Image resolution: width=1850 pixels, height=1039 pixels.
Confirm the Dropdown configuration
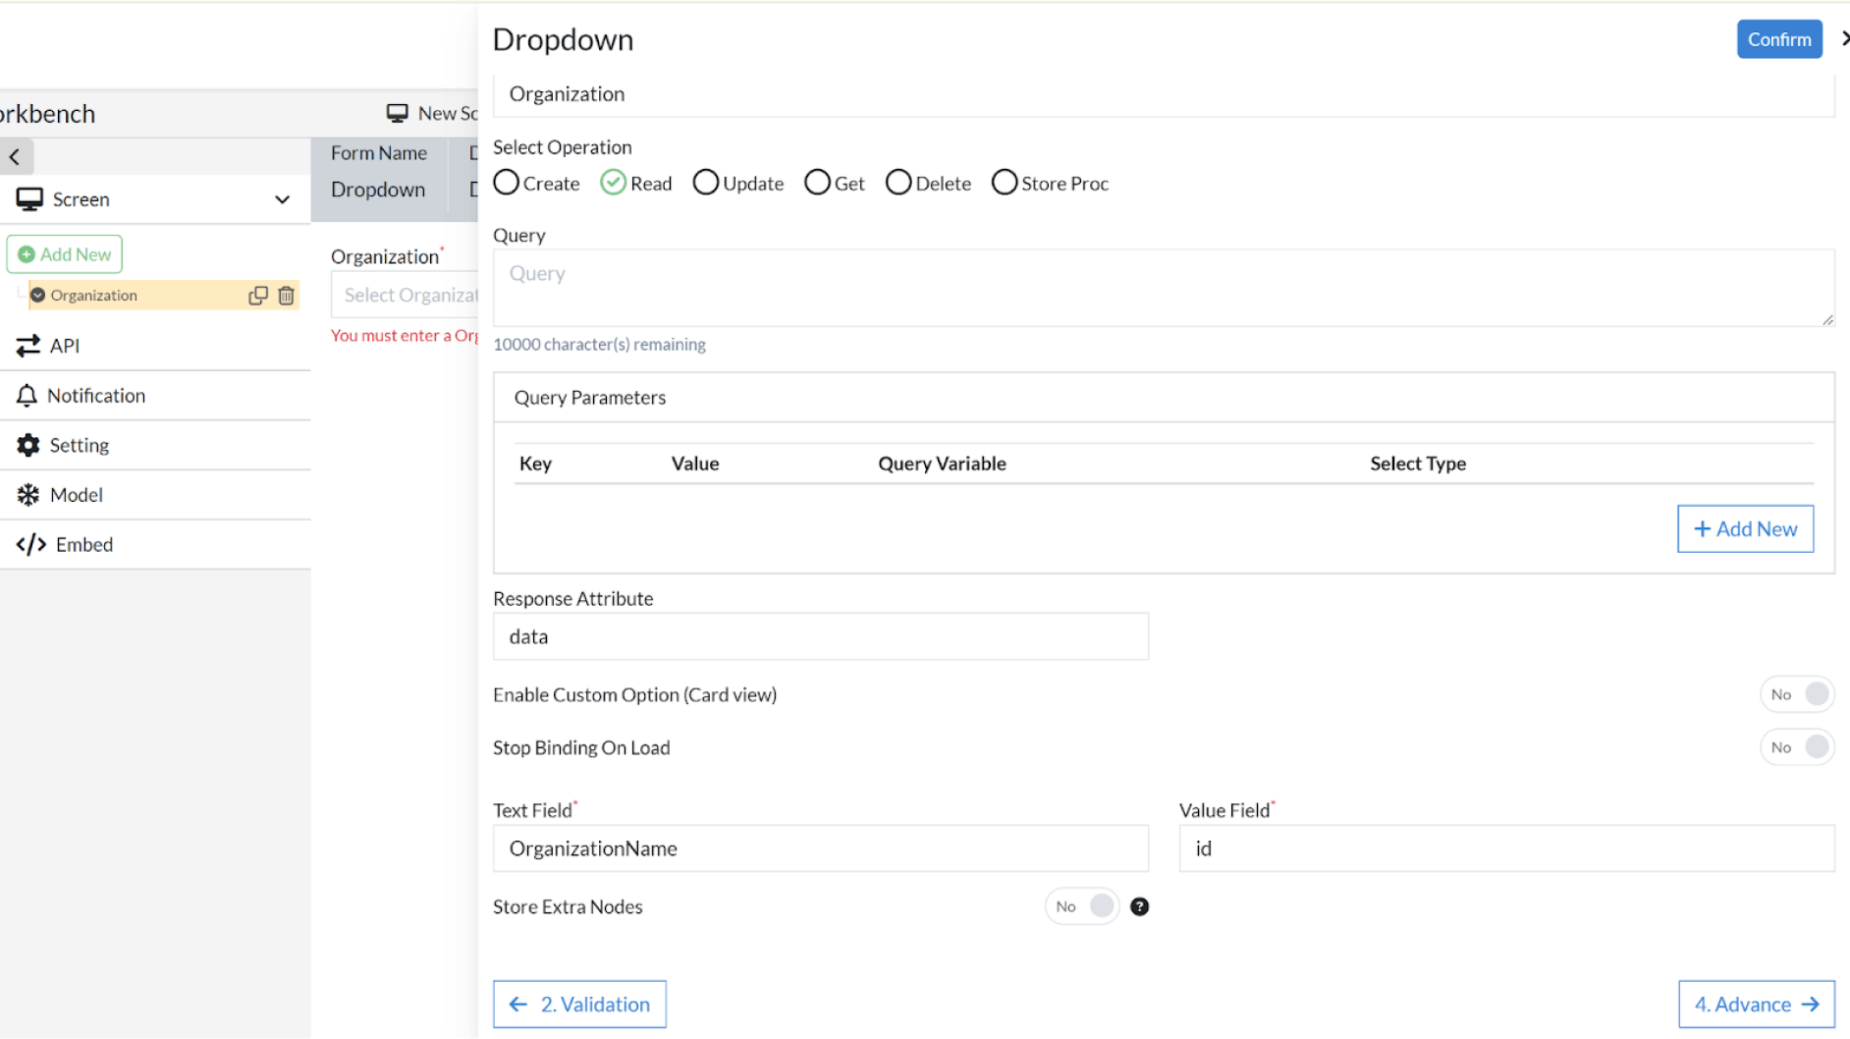pyautogui.click(x=1779, y=38)
